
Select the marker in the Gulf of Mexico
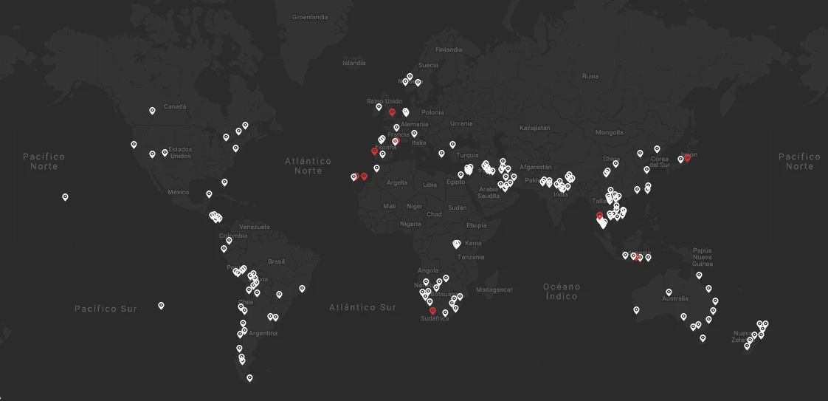(x=209, y=195)
